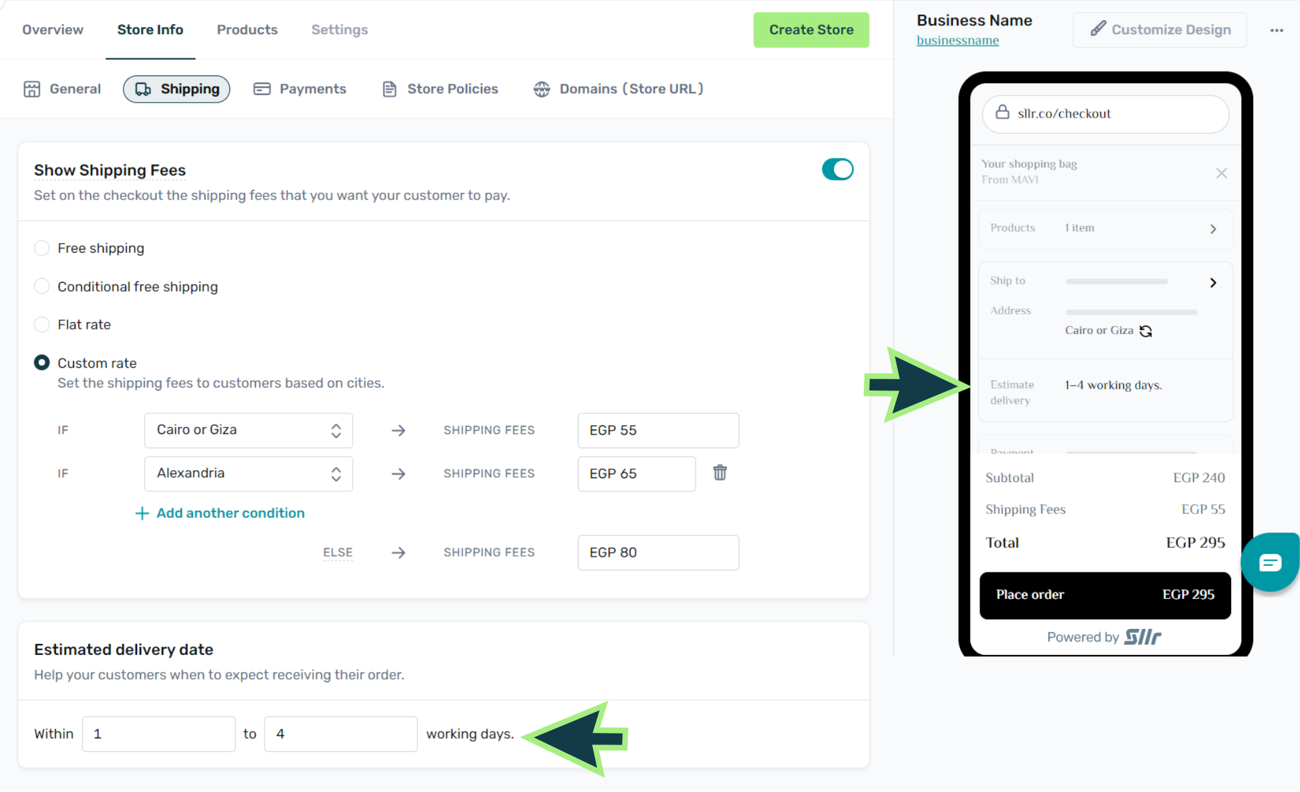Screen dimensions: 1300x792
Task: Expand the Products 1 item row chevron
Action: pyautogui.click(x=1212, y=229)
